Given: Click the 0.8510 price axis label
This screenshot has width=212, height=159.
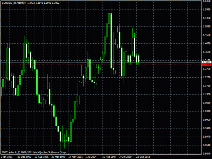Looking at the screenshot, I should [207, 145].
